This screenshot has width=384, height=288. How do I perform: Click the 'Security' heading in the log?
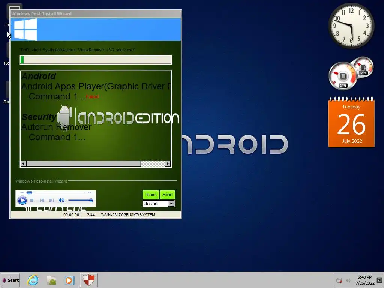[x=39, y=117]
